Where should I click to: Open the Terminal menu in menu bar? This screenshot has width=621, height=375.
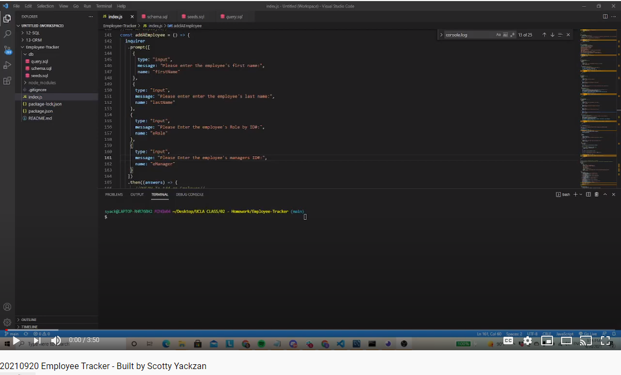coord(104,6)
